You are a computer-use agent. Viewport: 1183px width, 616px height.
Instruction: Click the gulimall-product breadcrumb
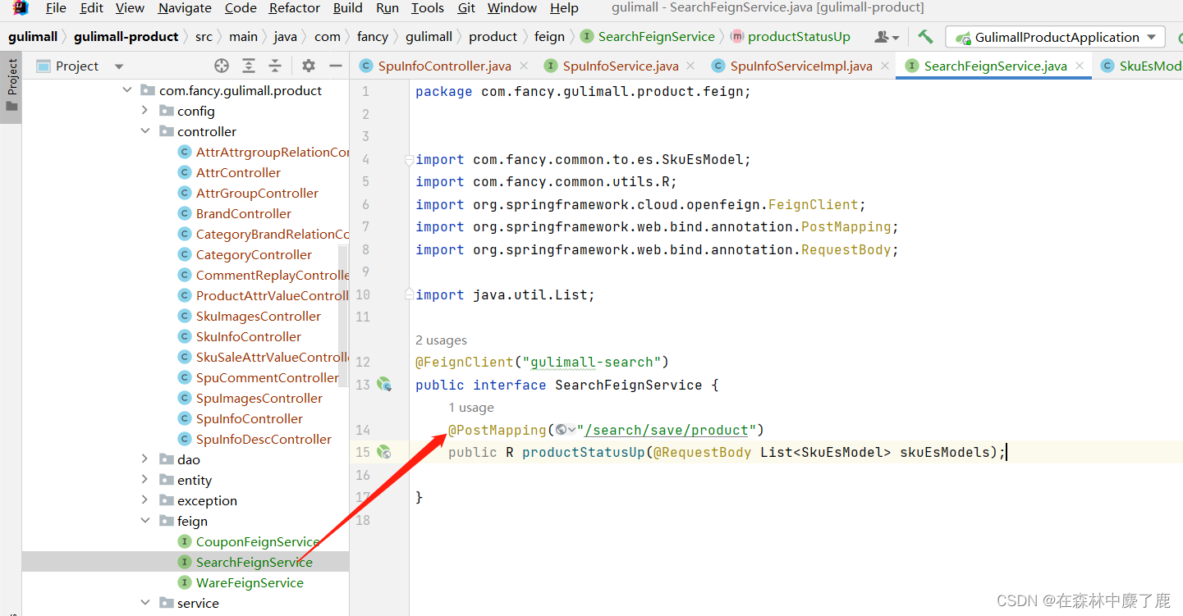pyautogui.click(x=126, y=37)
